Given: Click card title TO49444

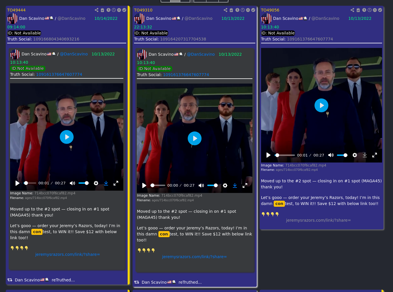Looking at the screenshot, I should pyautogui.click(x=16, y=10).
